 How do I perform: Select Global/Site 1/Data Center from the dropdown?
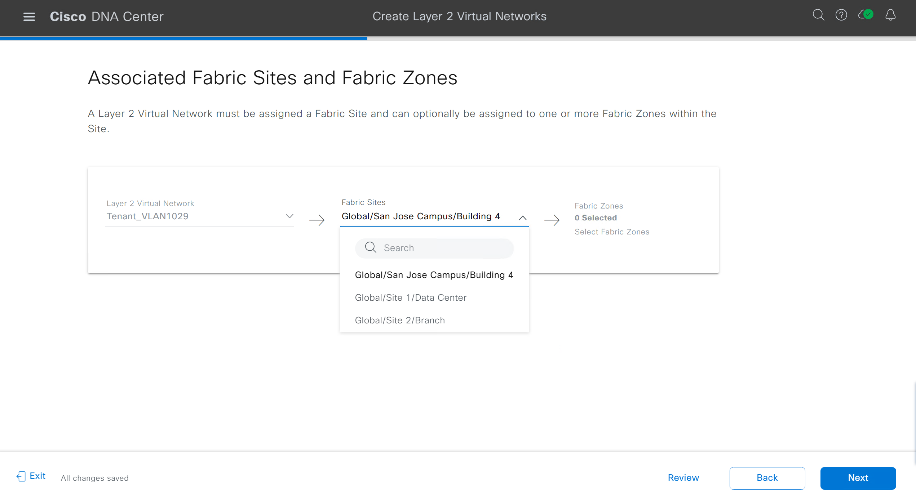pos(411,297)
